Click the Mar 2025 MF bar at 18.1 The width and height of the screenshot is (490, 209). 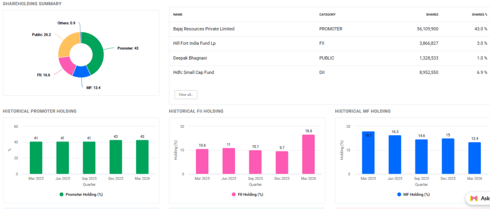(368, 153)
